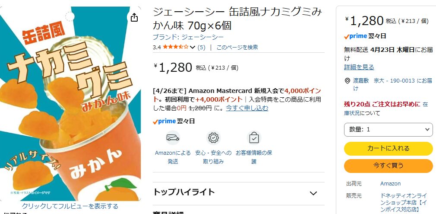The image size is (436, 214).
Task: Expand the トップハイライト section
Action: tap(239, 192)
